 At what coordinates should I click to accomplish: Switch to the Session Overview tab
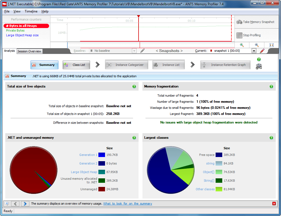pyautogui.click(x=29, y=51)
